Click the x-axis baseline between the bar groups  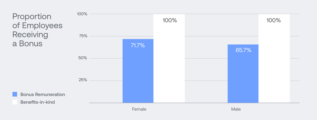tap(206, 103)
